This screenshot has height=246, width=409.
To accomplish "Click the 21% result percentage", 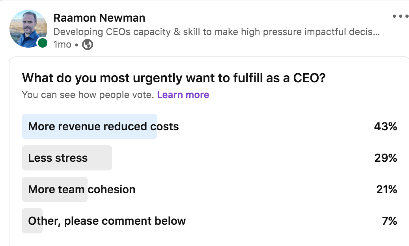I will coord(387,189).
